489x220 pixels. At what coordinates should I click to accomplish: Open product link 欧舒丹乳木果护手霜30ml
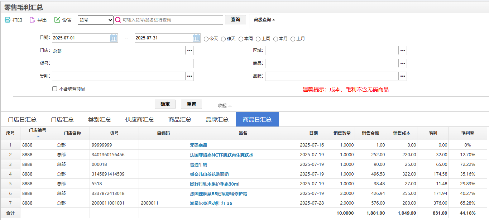pos(215,184)
